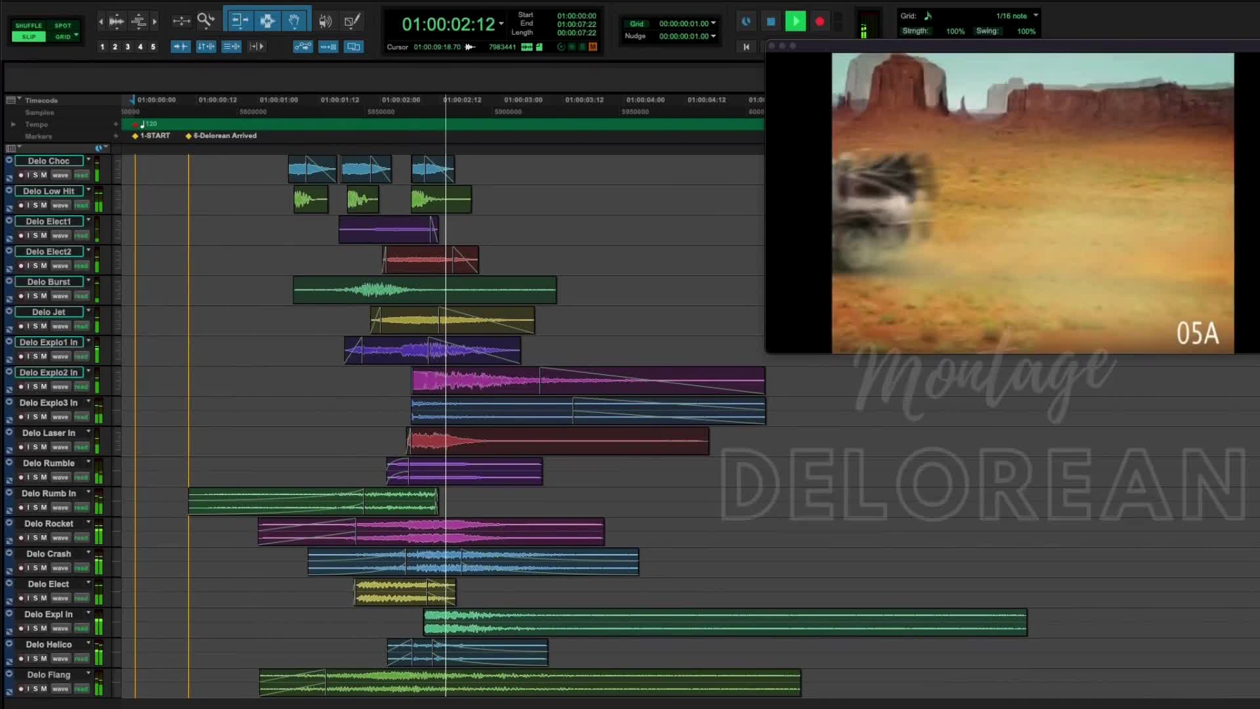Viewport: 1260px width, 709px height.
Task: Recall zoom preset 4
Action: coord(140,47)
